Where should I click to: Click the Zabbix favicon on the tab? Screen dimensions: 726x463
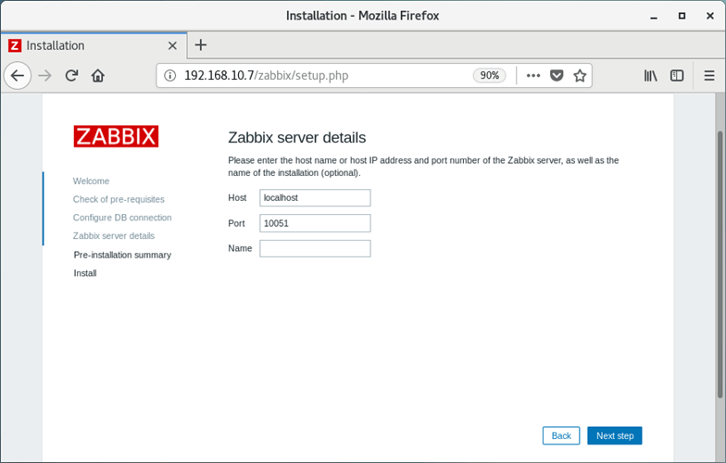pyautogui.click(x=15, y=45)
